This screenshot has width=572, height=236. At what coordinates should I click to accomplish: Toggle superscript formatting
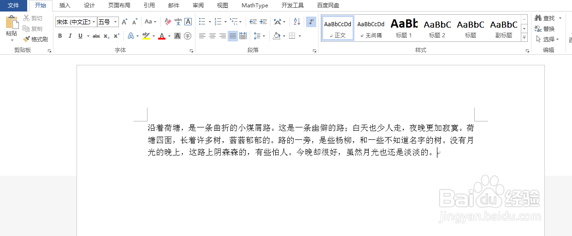click(117, 36)
